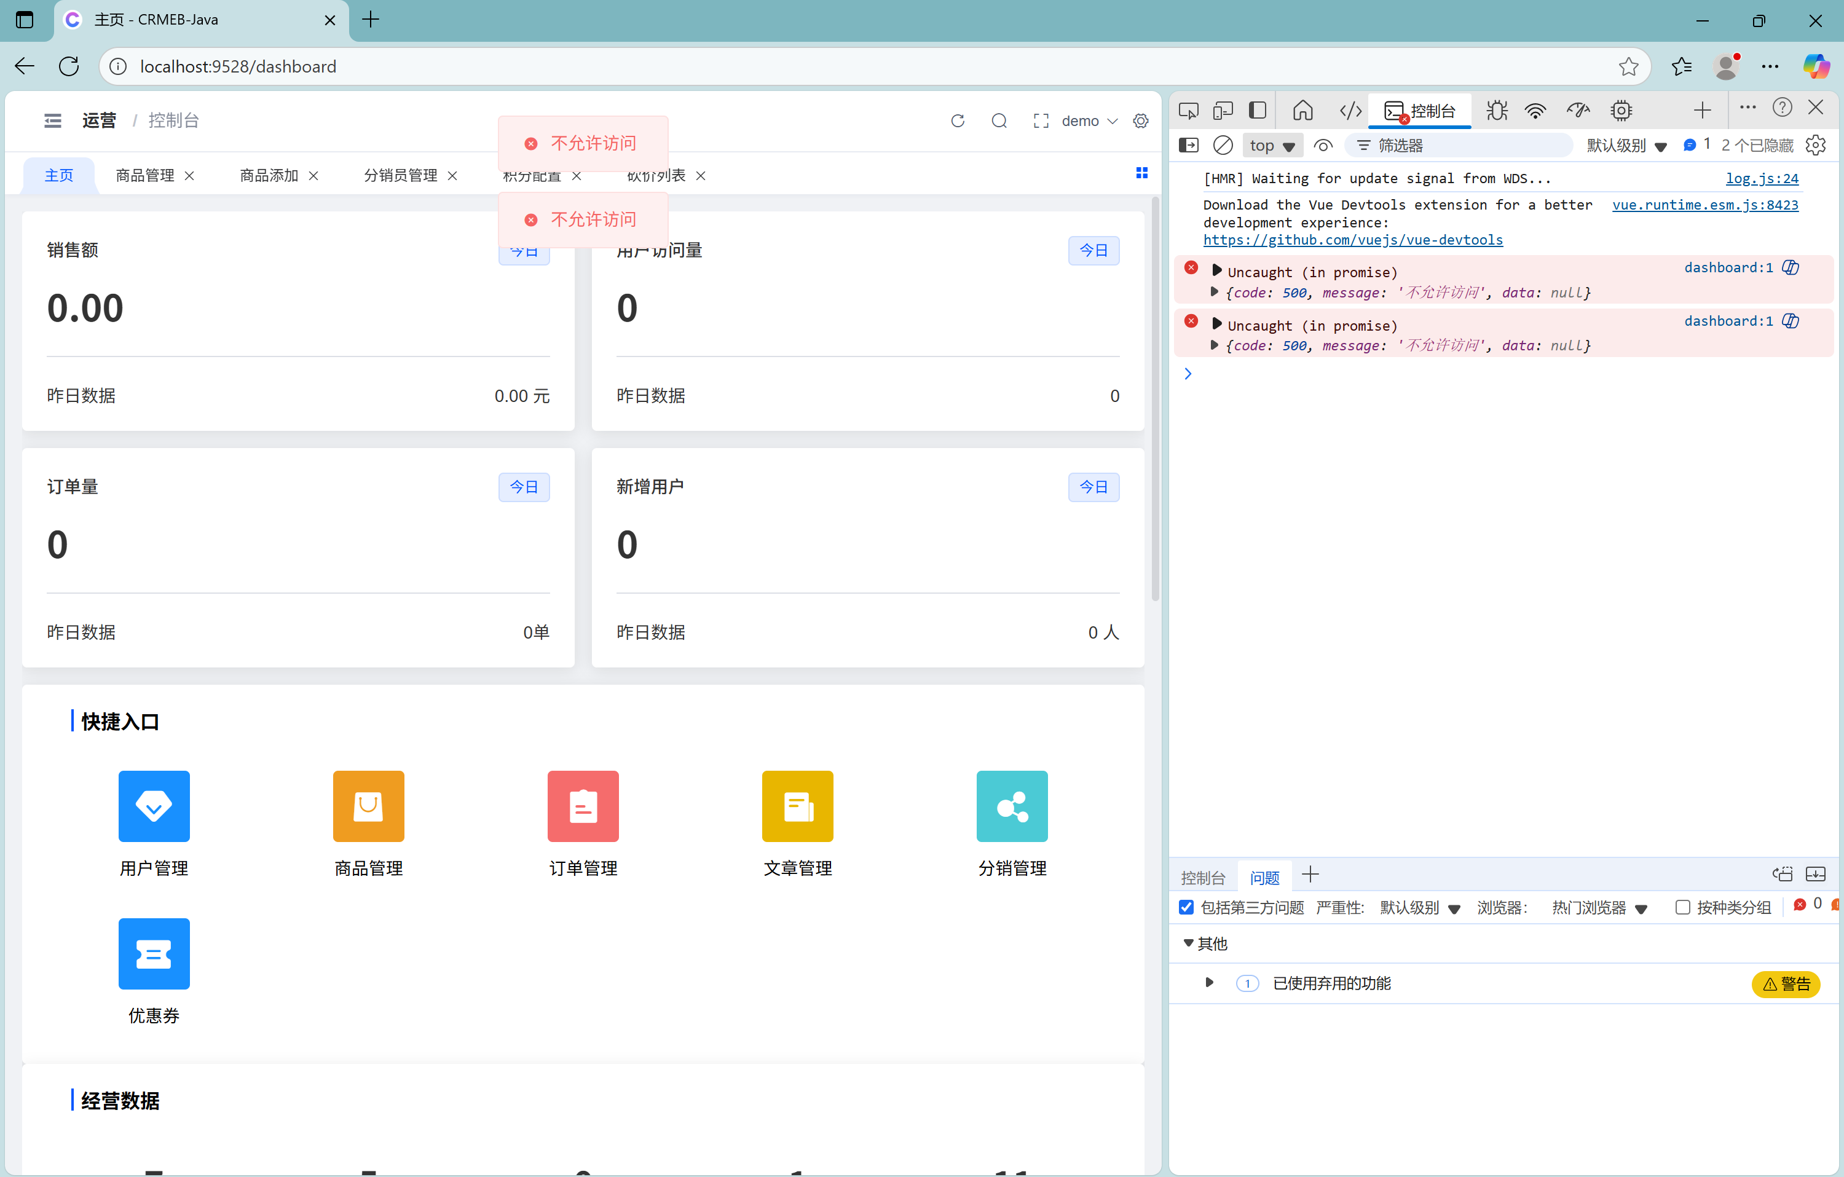
Task: Click the dashboard vertical scrollbar
Action: 1156,398
